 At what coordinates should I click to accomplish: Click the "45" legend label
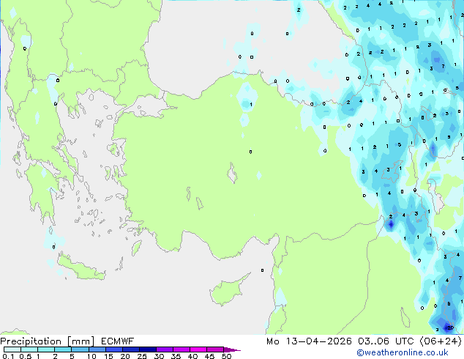pyautogui.click(x=209, y=356)
